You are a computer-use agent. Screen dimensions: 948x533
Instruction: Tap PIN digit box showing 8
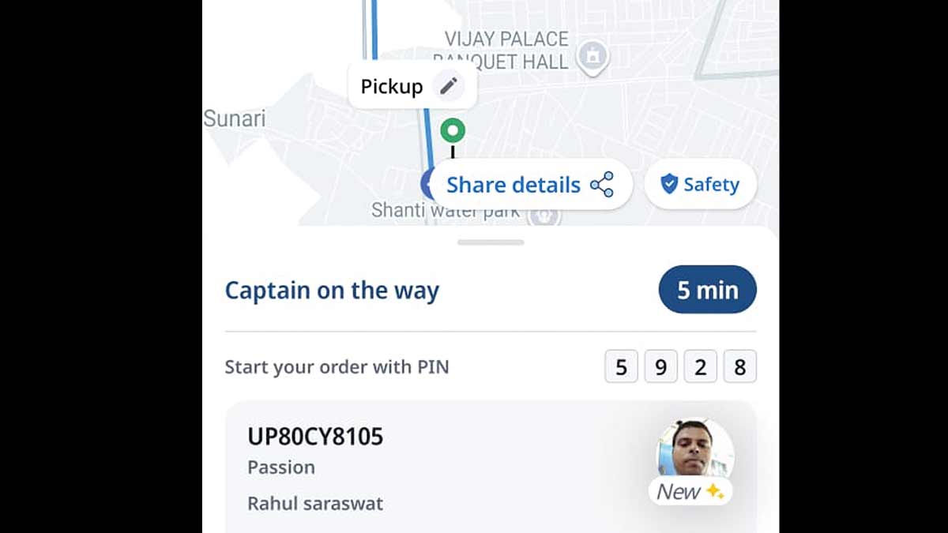[740, 367]
